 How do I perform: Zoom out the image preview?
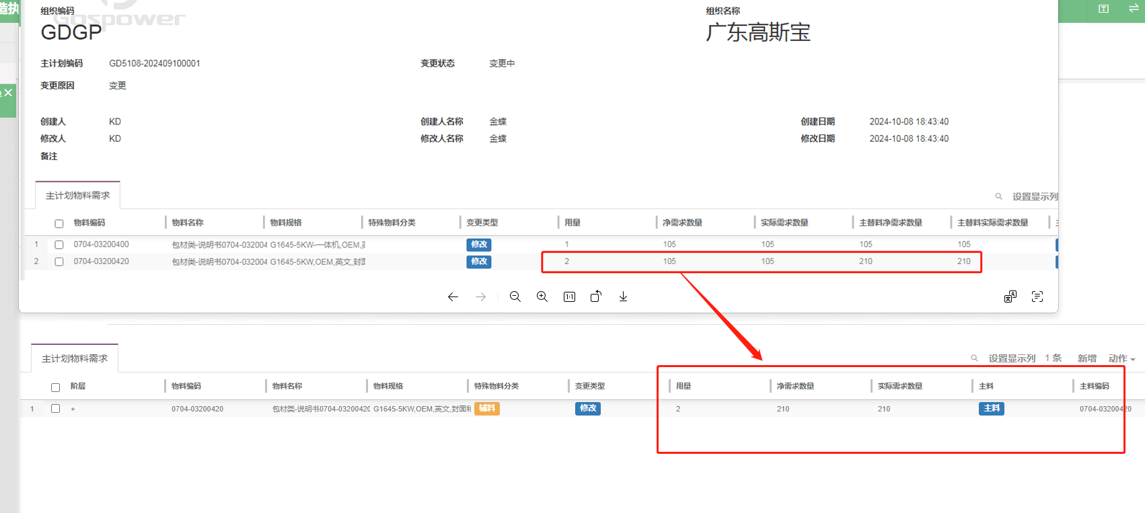tap(515, 297)
